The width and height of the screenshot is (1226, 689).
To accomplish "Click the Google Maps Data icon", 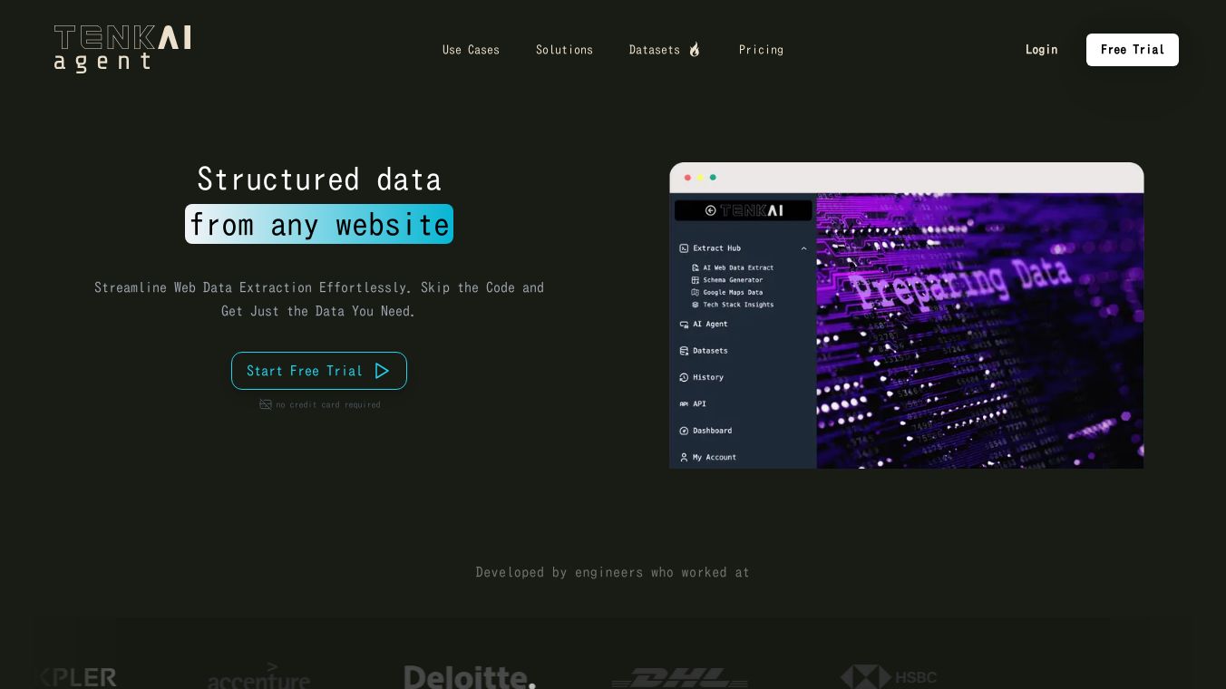I will 696,292.
